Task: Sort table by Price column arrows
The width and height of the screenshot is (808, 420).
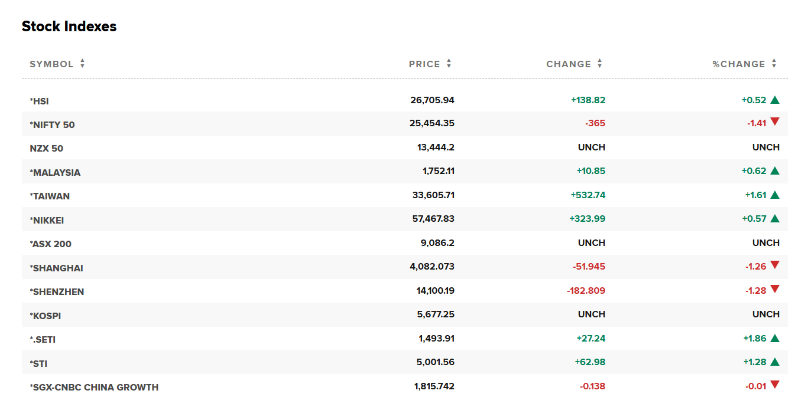Action: pos(449,64)
